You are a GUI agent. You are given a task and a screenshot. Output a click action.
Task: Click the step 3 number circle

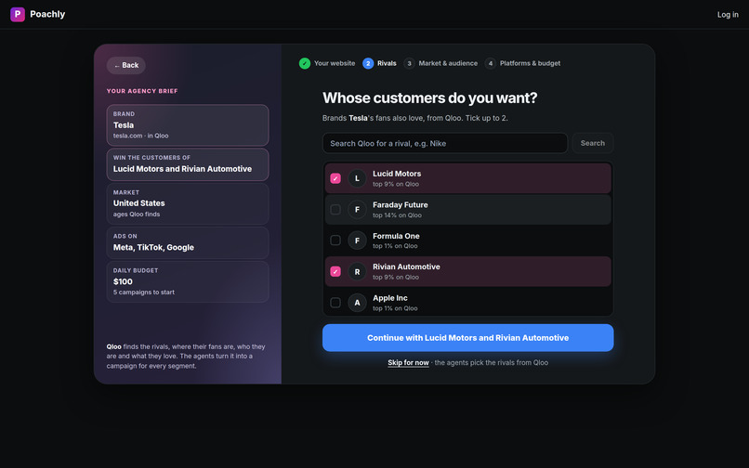point(409,63)
